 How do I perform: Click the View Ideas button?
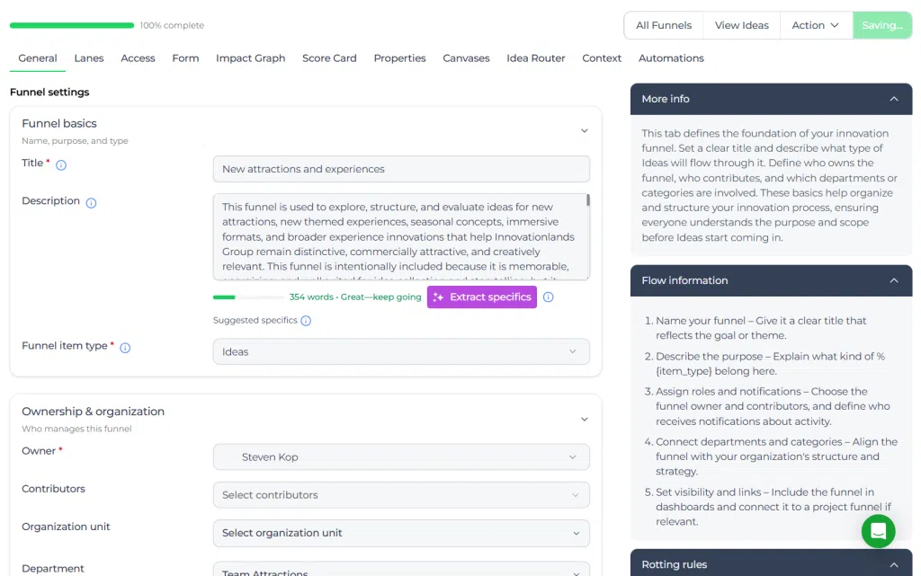tap(742, 25)
